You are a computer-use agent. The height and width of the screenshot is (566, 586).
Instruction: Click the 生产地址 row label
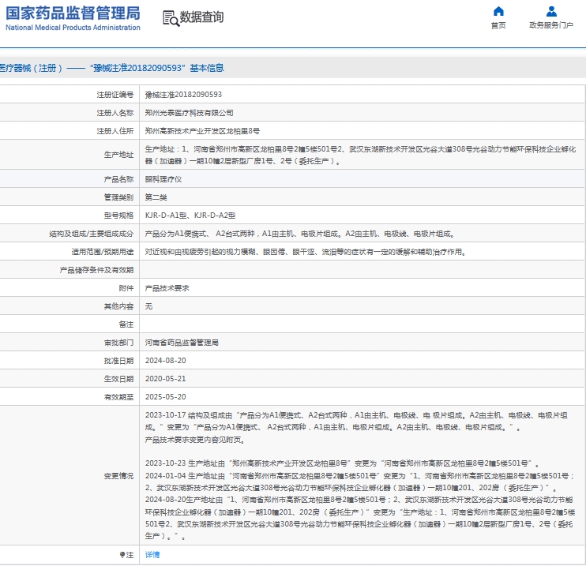[118, 155]
